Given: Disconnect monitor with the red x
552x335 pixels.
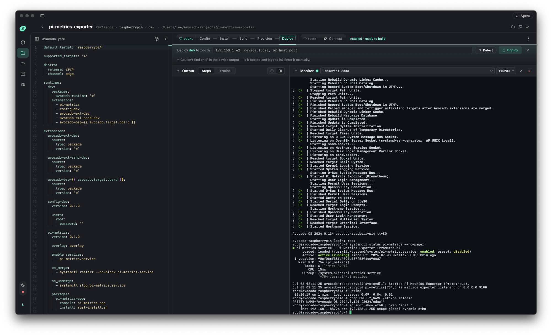Looking at the screenshot, I should tap(529, 71).
